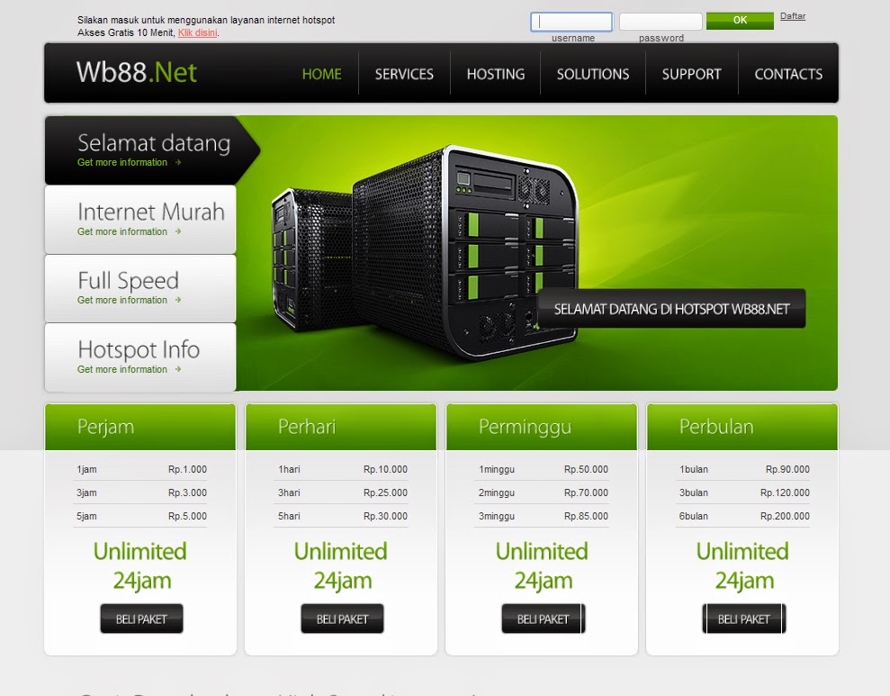Viewport: 890px width, 696px height.
Task: Click the password input field
Action: click(661, 22)
